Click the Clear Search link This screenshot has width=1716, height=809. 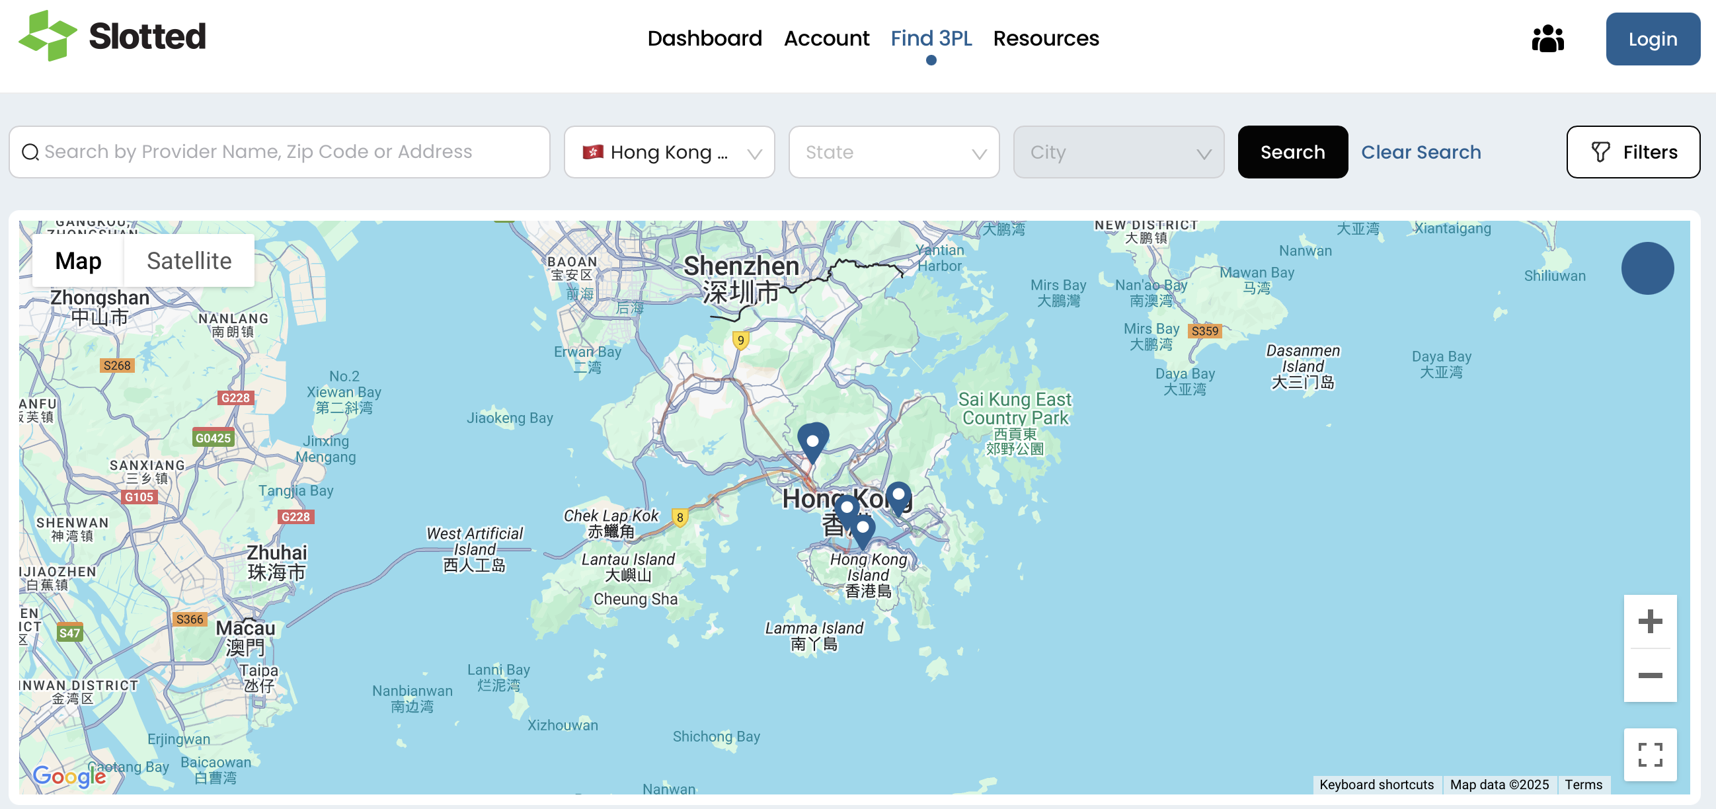pyautogui.click(x=1421, y=152)
